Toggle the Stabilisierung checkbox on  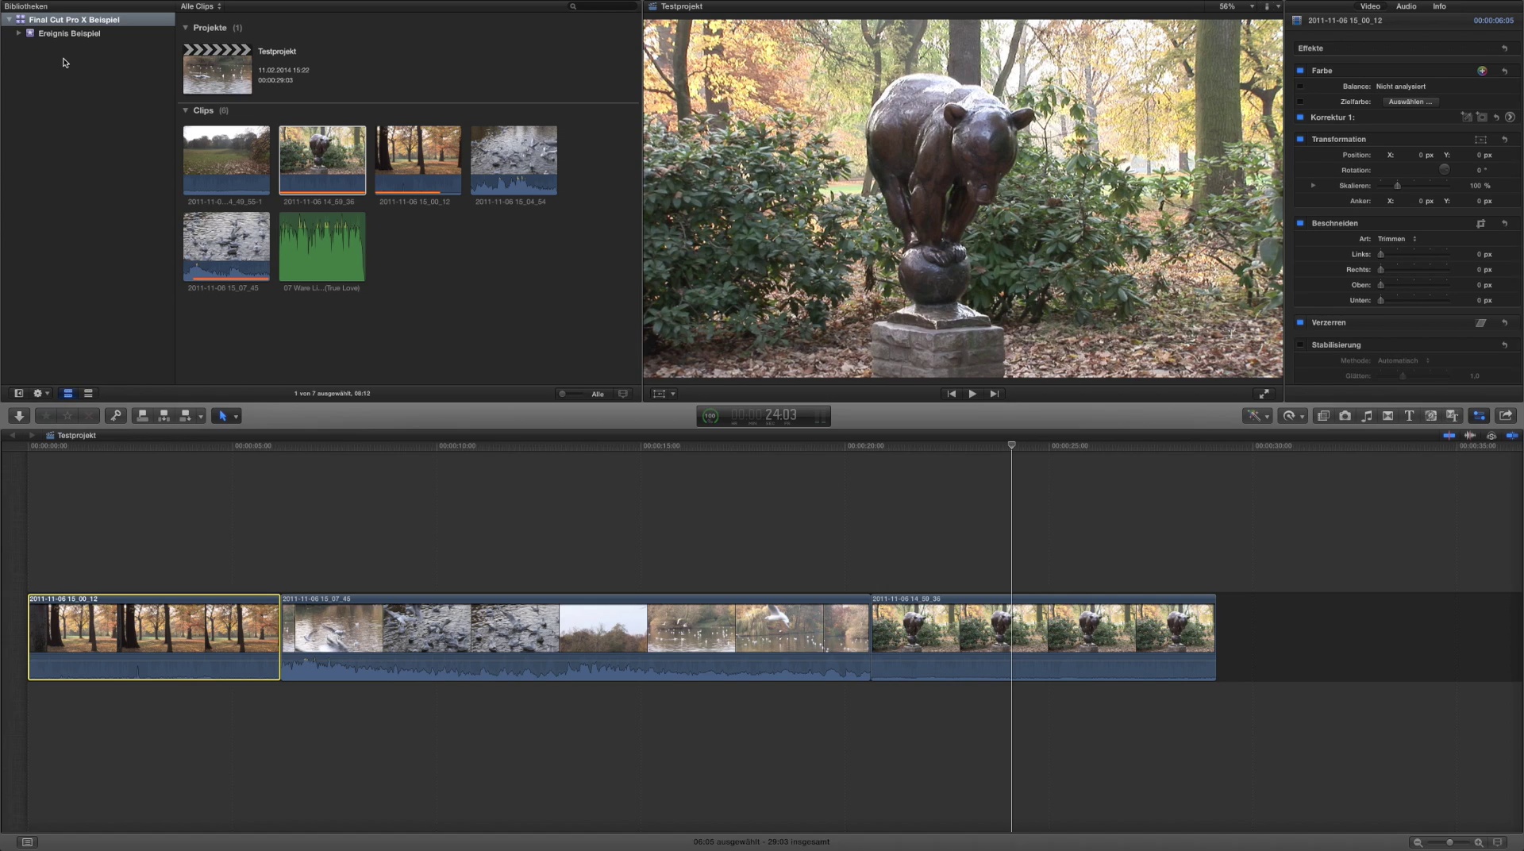click(x=1300, y=345)
